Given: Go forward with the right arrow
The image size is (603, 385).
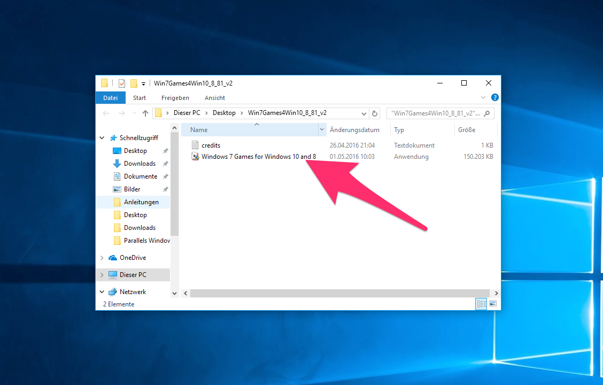Looking at the screenshot, I should (121, 113).
